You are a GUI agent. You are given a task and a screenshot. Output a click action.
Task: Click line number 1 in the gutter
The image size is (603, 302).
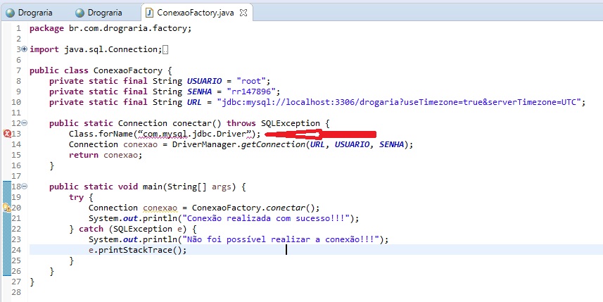click(x=18, y=28)
